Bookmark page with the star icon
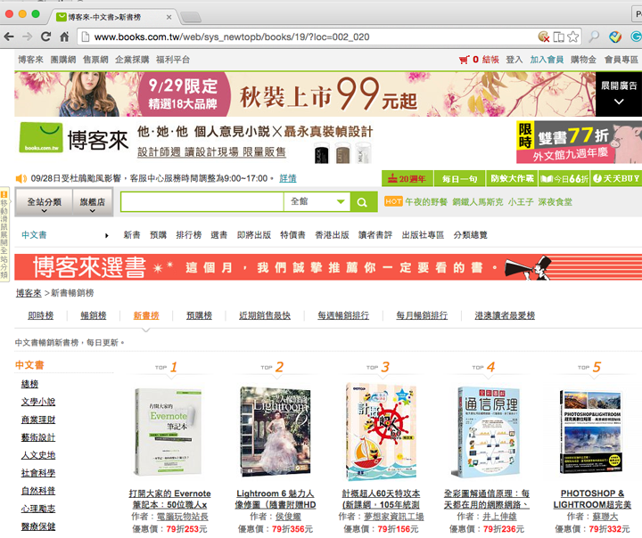 click(x=573, y=37)
